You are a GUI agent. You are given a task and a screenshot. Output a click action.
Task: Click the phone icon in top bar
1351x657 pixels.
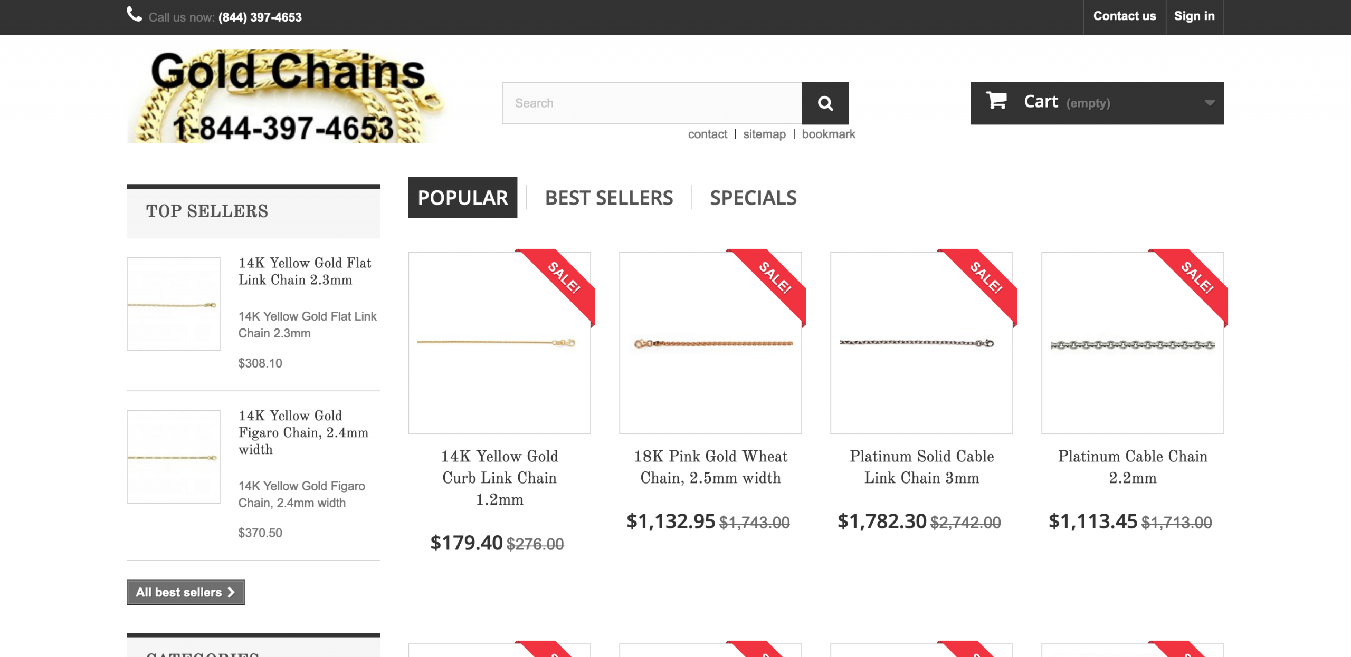coord(134,15)
